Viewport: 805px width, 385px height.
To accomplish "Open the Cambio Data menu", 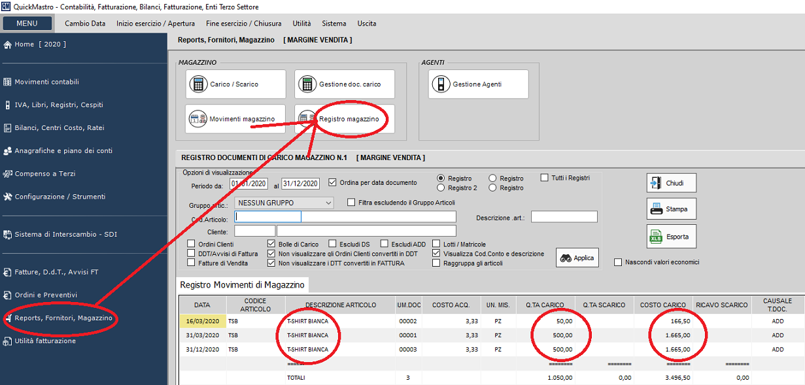I will (85, 24).
